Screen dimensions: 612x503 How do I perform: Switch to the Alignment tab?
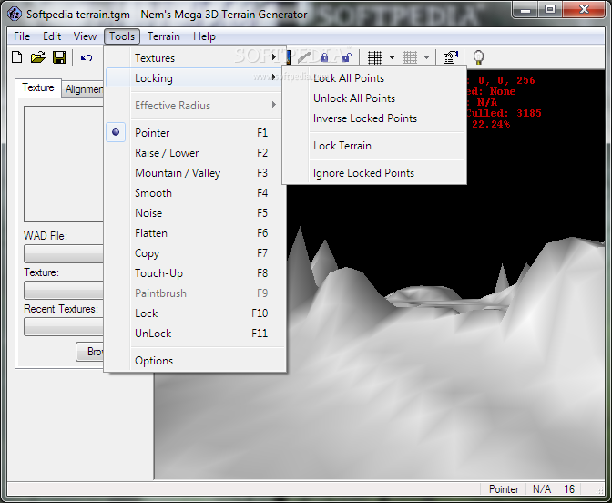pyautogui.click(x=83, y=89)
